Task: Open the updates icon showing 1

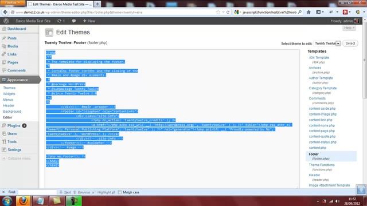Action: click(61, 21)
